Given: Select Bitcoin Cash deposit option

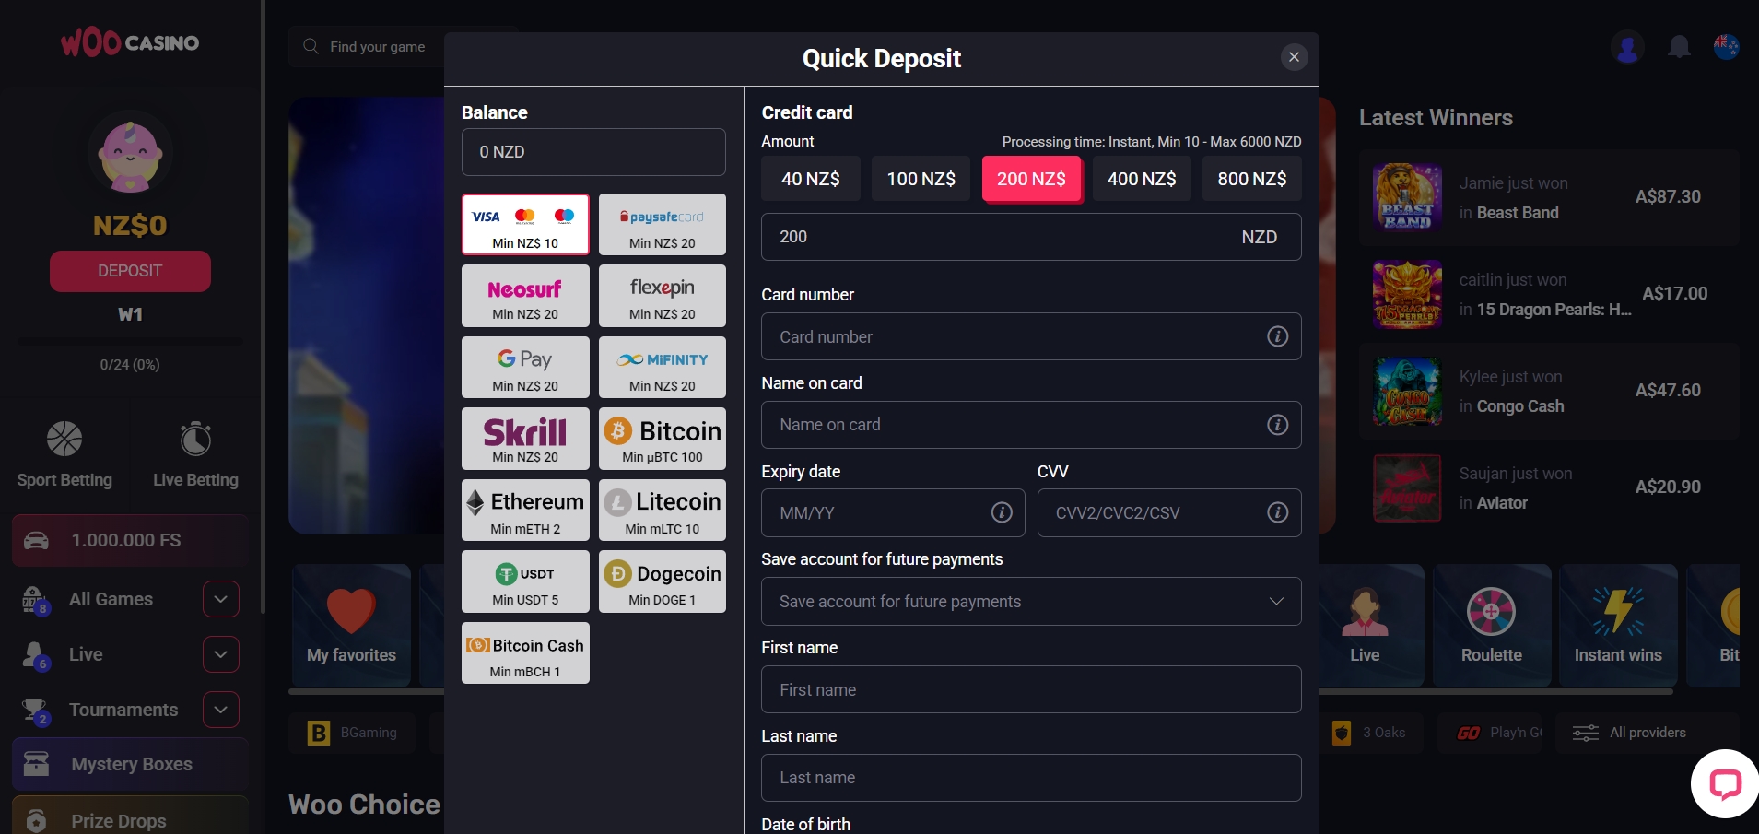Looking at the screenshot, I should tap(525, 652).
